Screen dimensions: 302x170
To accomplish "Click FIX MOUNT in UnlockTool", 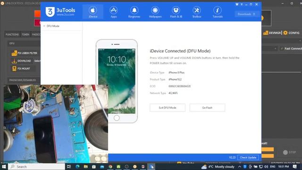I will (x=24, y=68).
